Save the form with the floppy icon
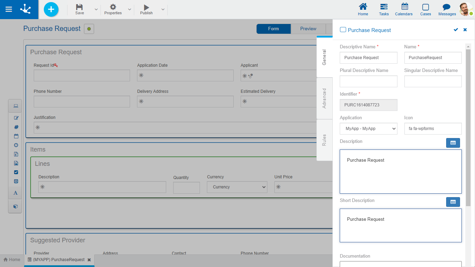This screenshot has width=475, height=267. point(80,9)
